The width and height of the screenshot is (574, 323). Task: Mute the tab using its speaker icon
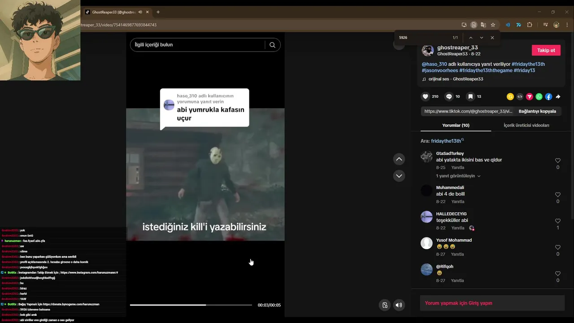tap(140, 12)
